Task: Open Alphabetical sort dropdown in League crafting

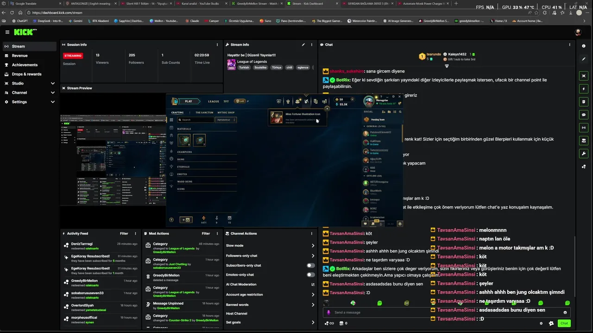Action: (x=227, y=120)
